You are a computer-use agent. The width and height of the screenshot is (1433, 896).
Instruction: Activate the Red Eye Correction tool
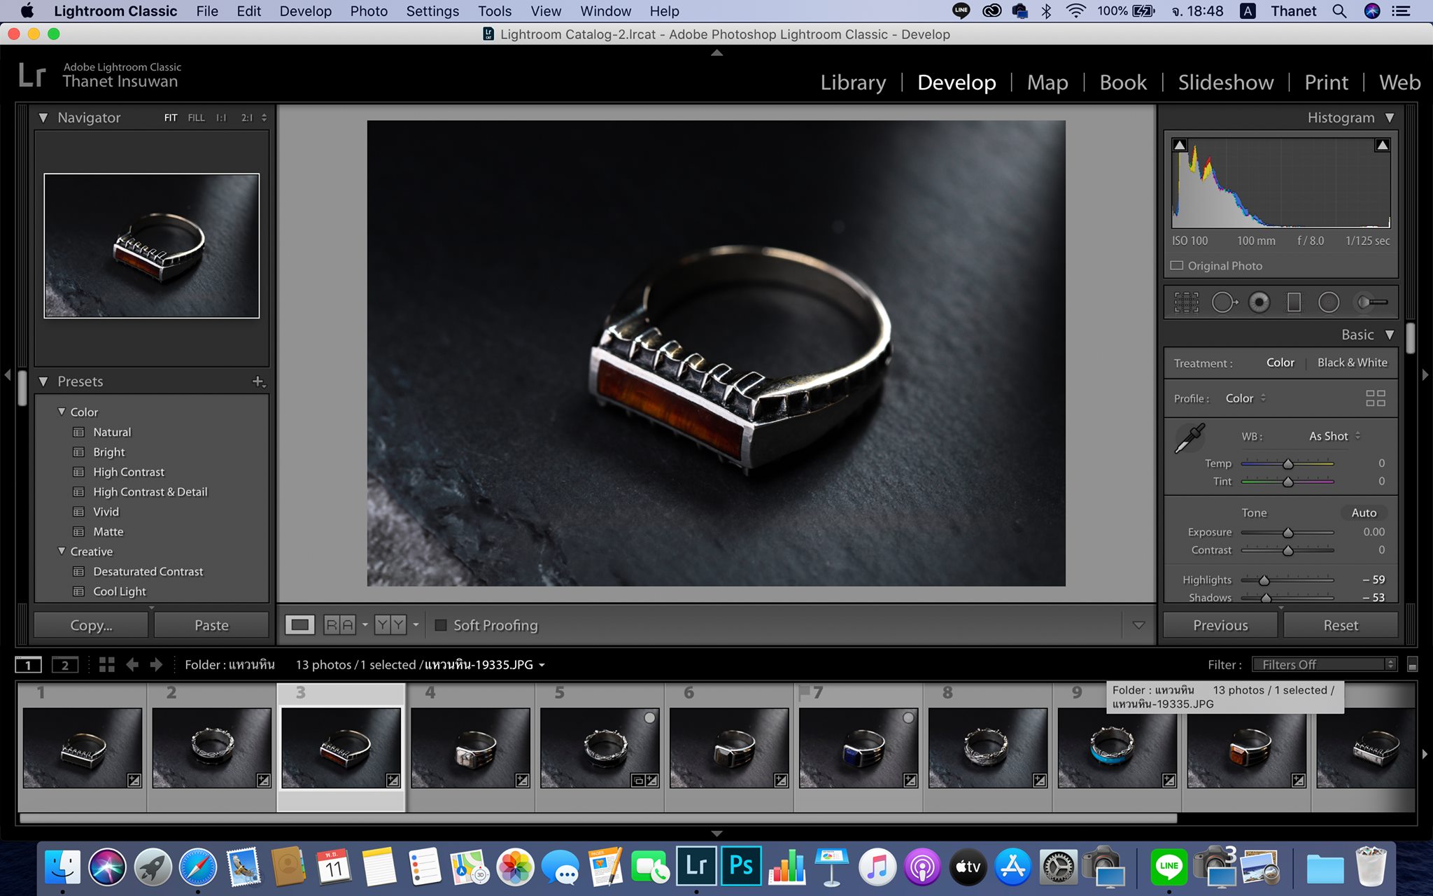coord(1259,302)
